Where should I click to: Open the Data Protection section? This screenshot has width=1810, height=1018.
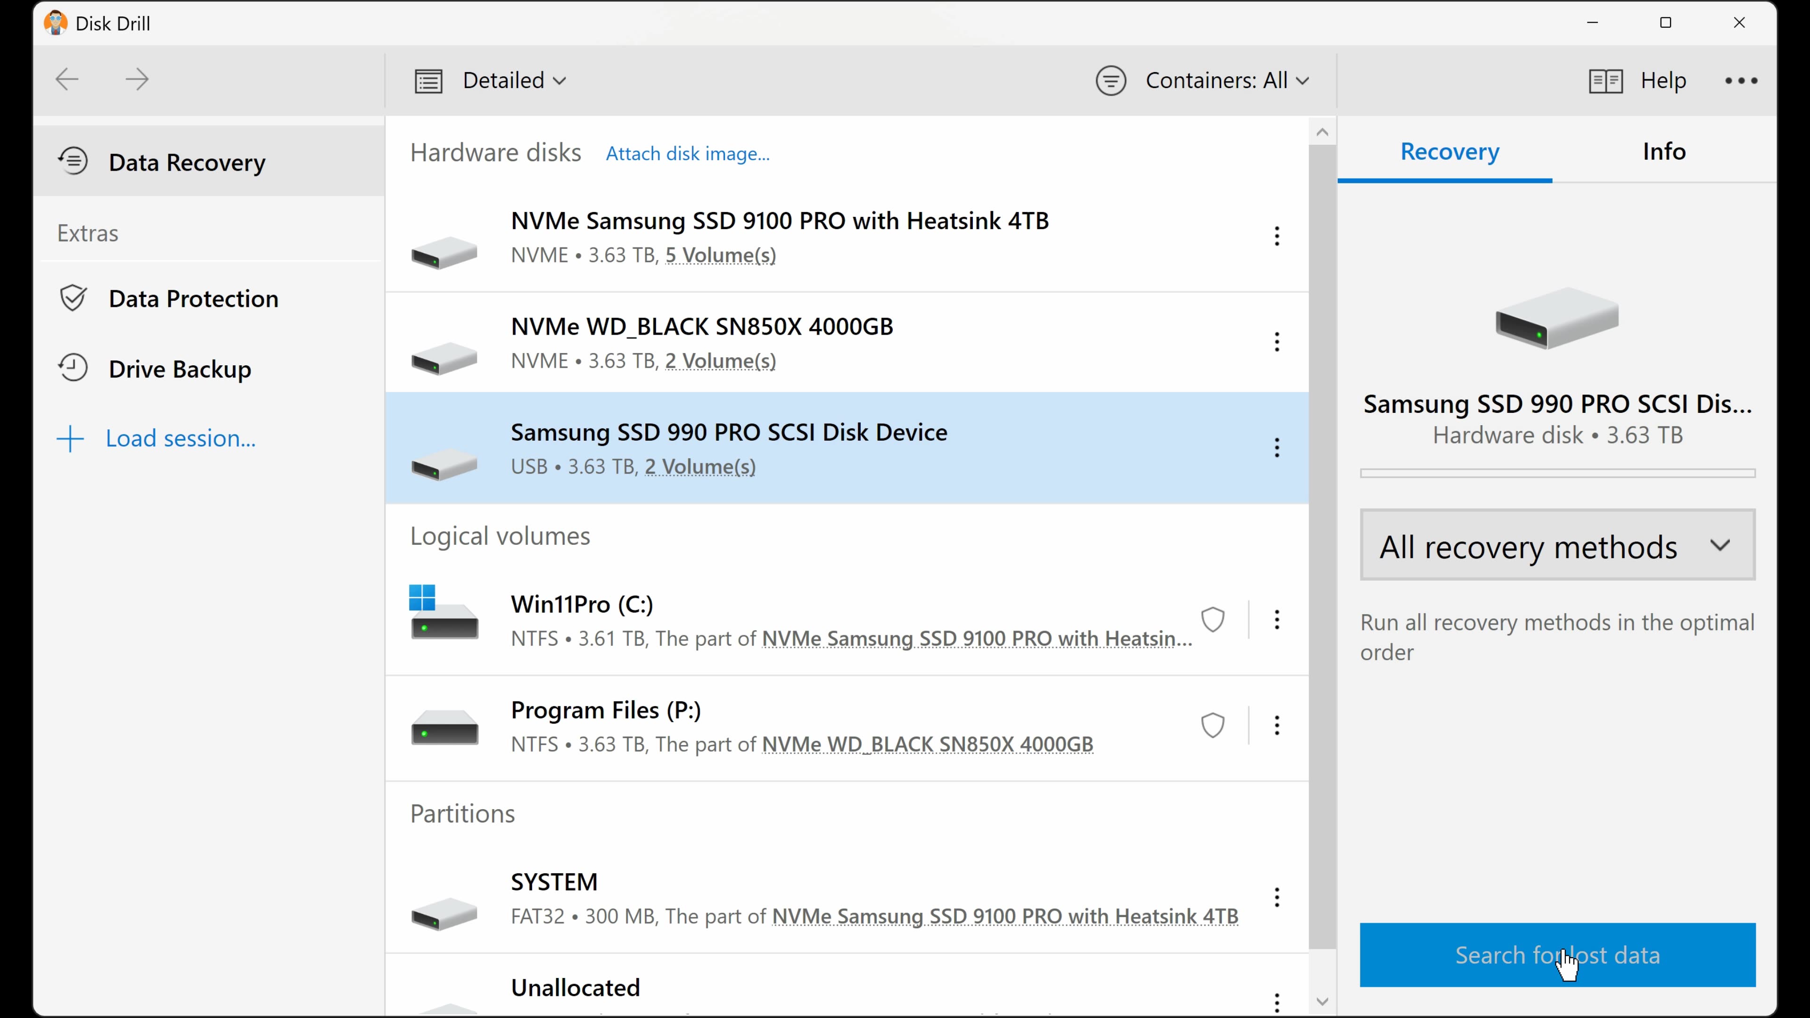(193, 299)
